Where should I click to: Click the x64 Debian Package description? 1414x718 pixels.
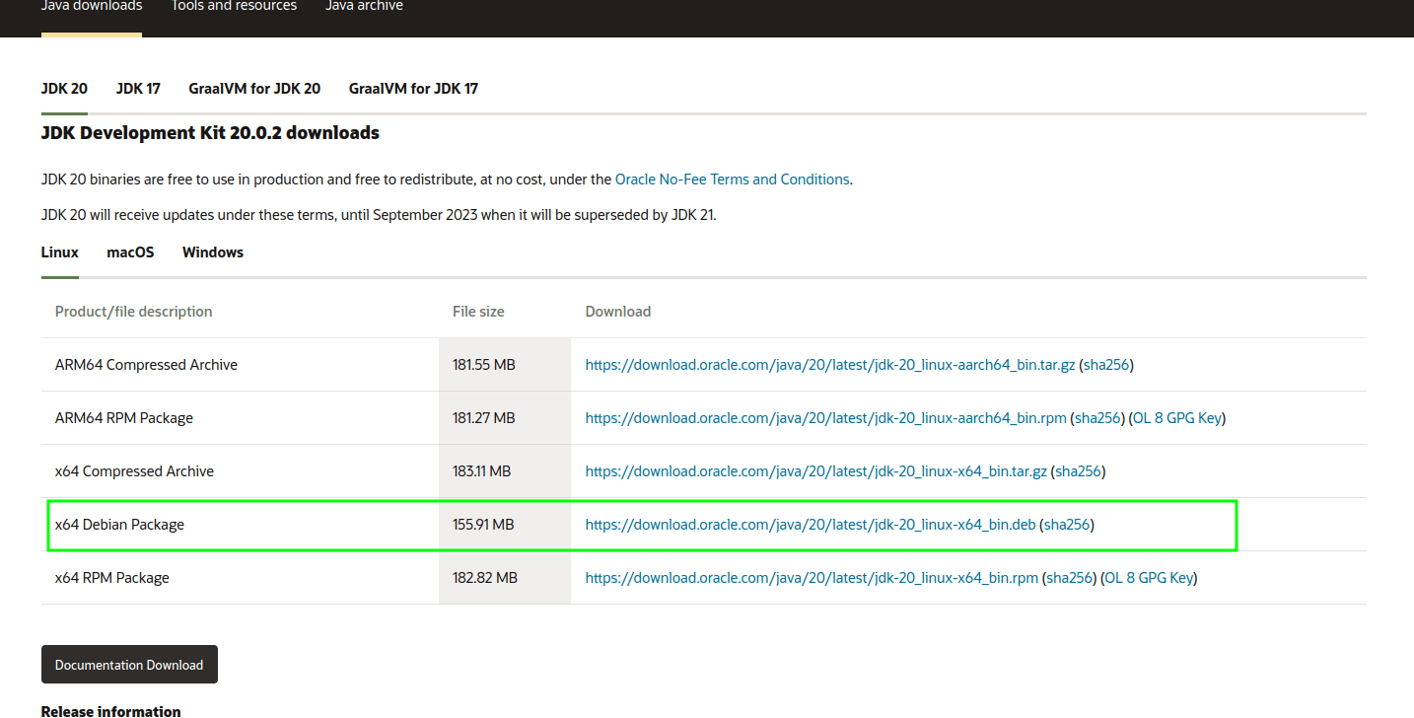pos(119,525)
